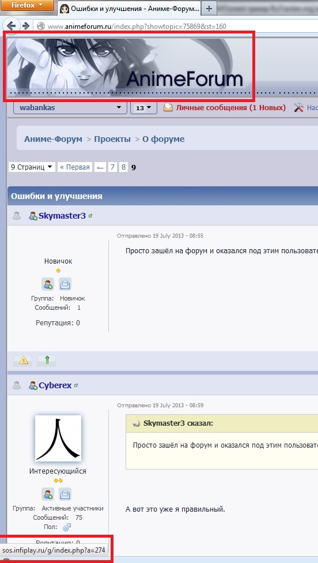Click Отправлено 19 July 2013 - 08:55
This screenshot has width=318, height=563.
point(160,235)
